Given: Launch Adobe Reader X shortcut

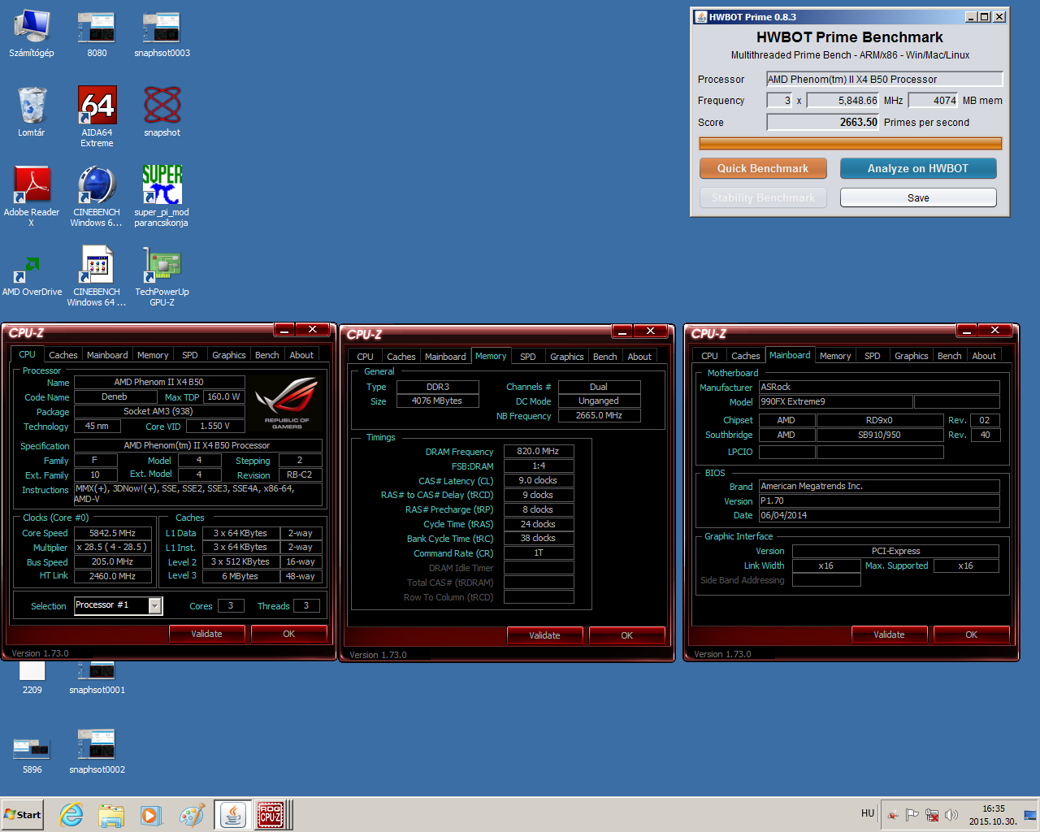Looking at the screenshot, I should pos(32,195).
